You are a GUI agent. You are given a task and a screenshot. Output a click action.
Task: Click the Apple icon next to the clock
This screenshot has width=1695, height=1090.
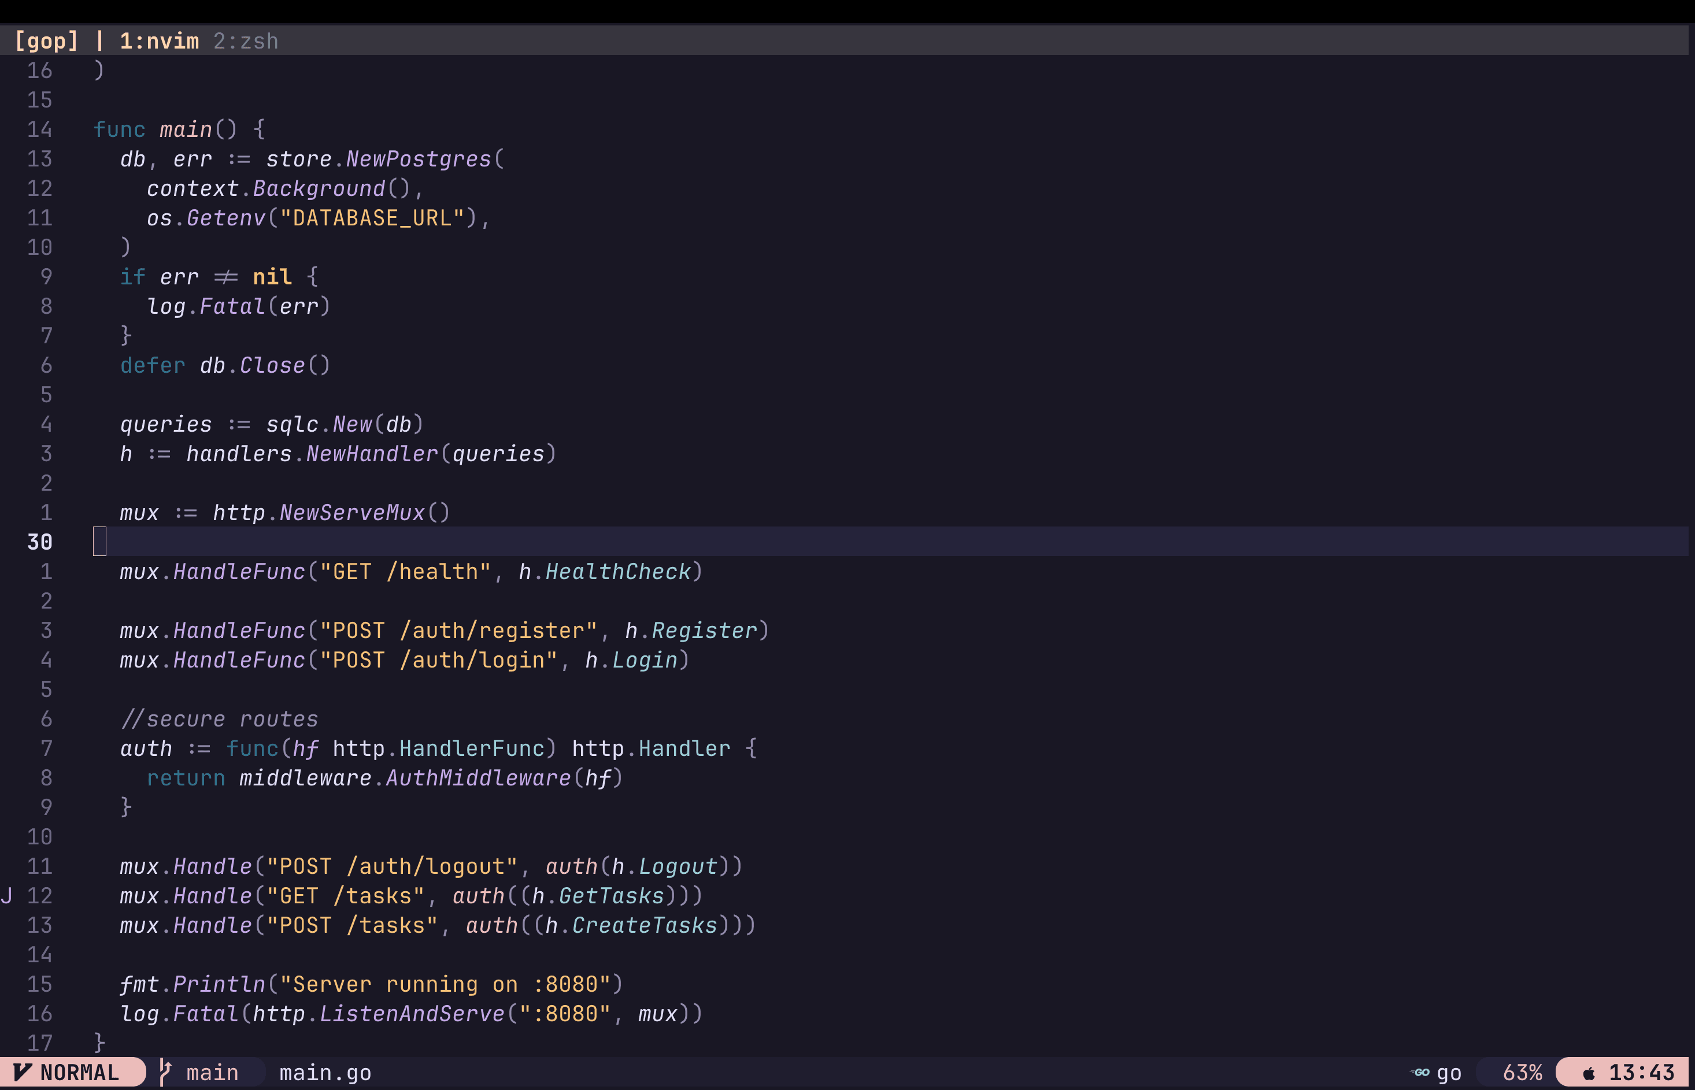coord(1589,1073)
